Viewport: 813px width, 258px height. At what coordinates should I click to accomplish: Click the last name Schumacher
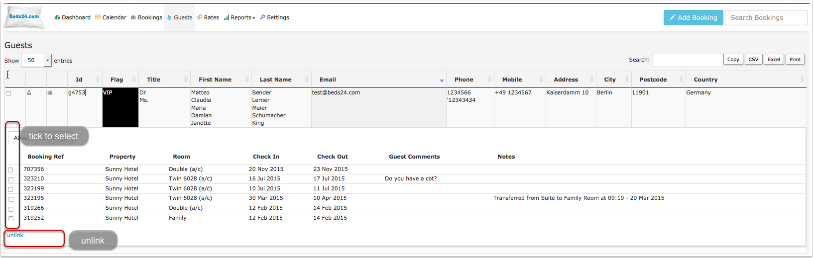[269, 115]
